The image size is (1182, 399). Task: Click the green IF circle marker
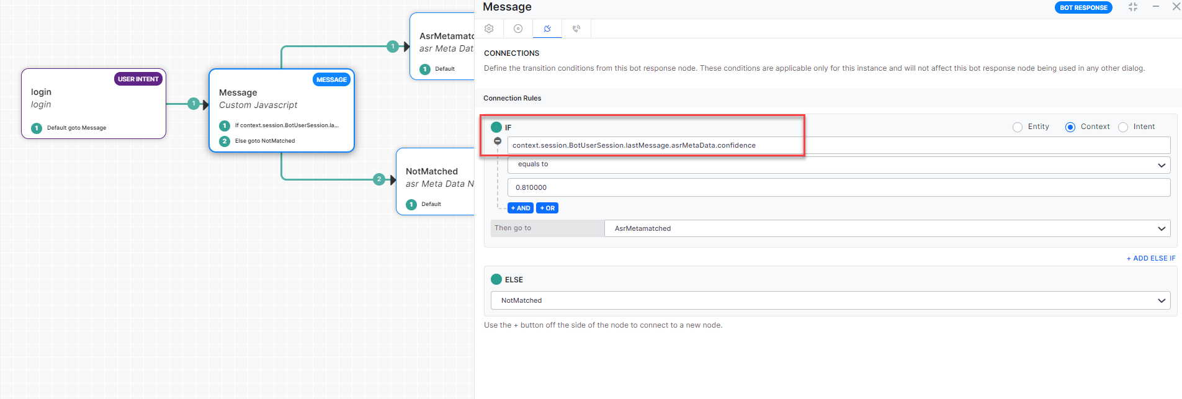click(x=496, y=127)
